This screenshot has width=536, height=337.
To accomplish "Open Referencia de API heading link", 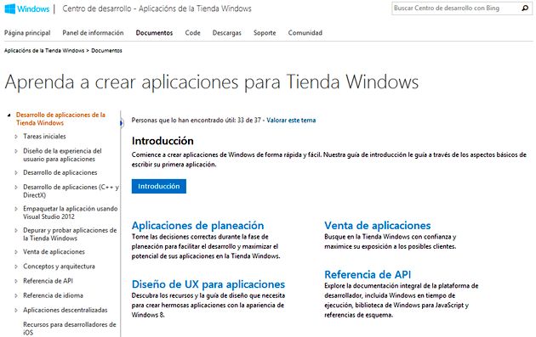I will (x=368, y=274).
